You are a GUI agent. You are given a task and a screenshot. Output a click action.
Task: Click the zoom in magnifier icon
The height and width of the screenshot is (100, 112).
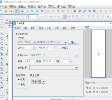[x=74, y=11]
